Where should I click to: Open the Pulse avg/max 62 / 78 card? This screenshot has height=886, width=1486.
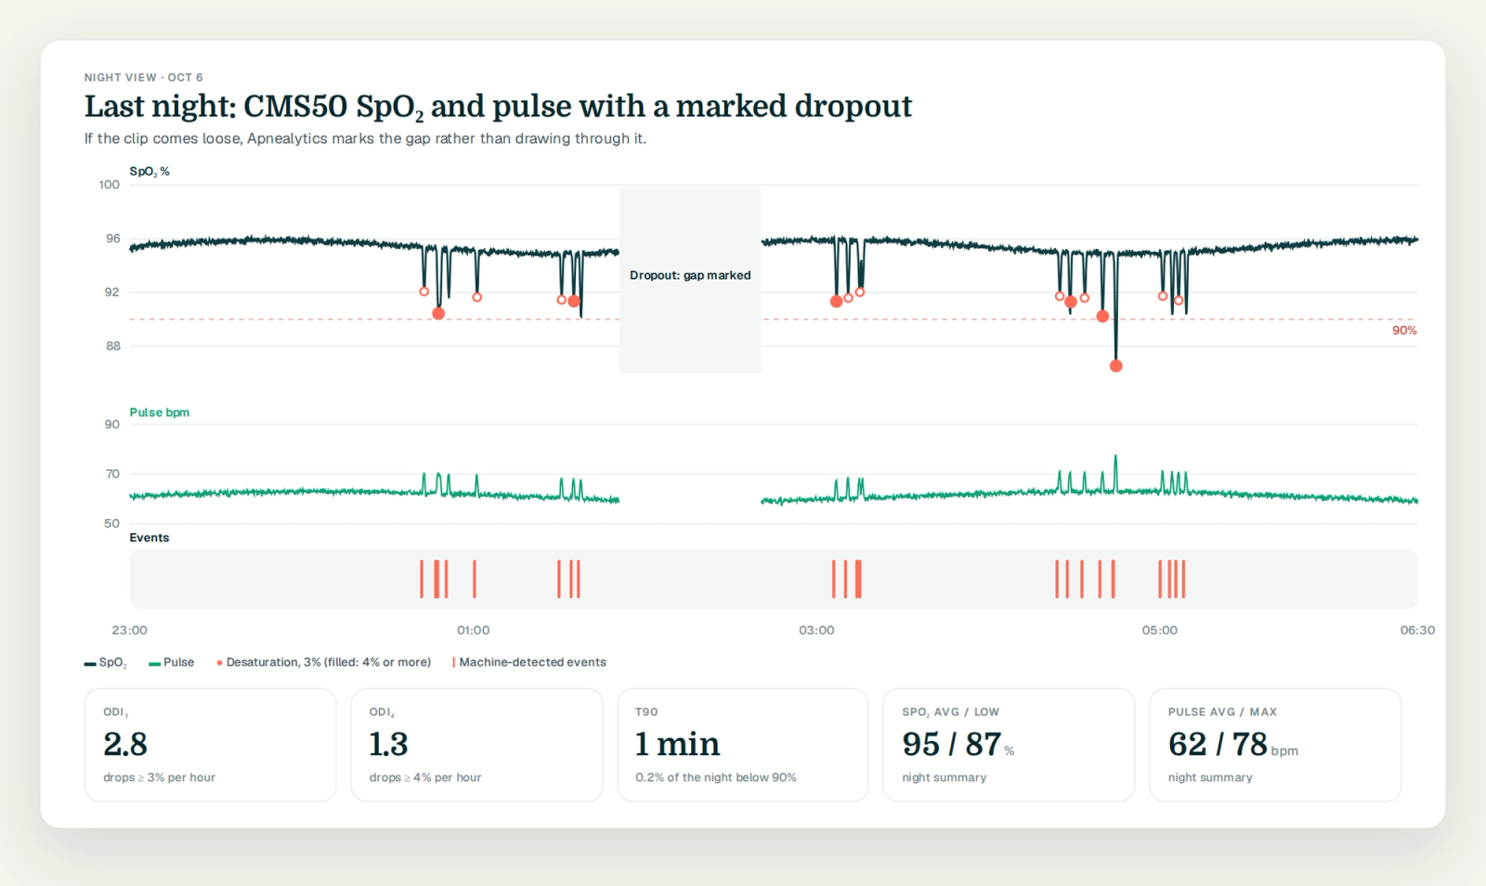[1275, 745]
